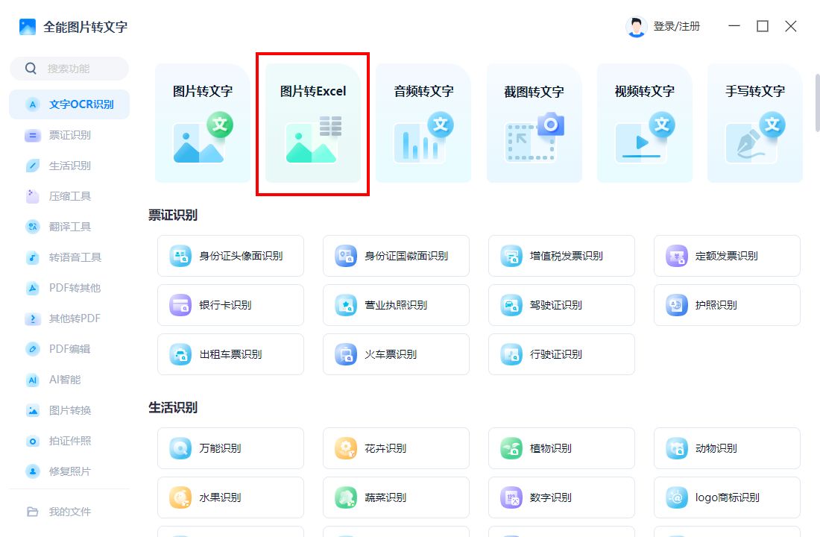Select 票证识别 in the sidebar
820x537 pixels.
(x=69, y=135)
